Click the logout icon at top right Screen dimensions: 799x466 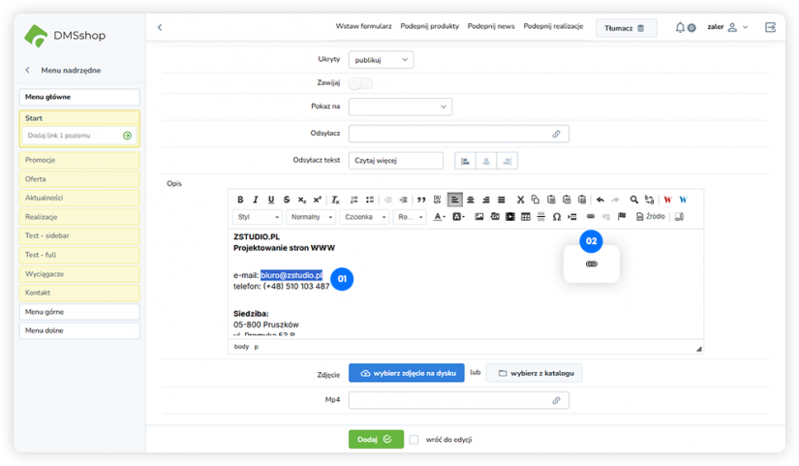click(770, 27)
